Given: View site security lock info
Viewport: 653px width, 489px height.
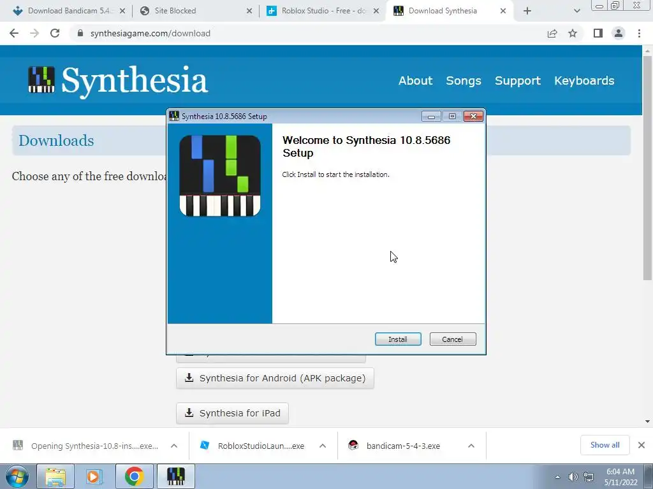Looking at the screenshot, I should coord(80,33).
